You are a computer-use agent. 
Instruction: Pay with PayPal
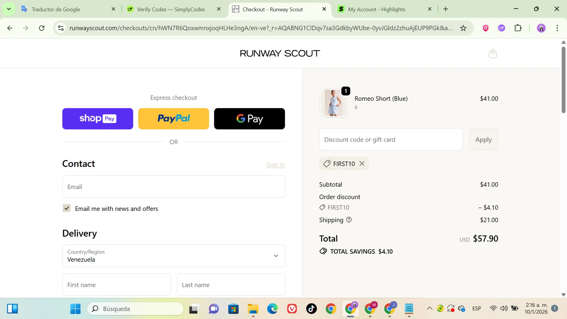point(174,119)
